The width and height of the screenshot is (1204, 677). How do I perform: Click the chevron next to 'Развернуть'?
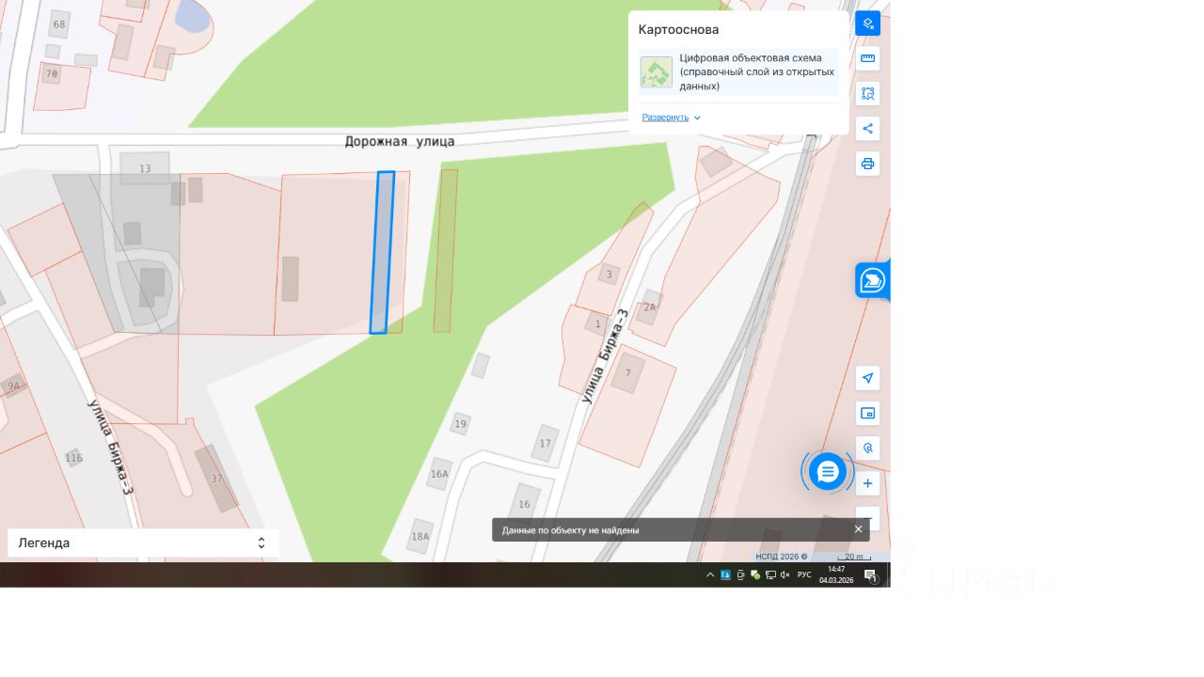click(x=697, y=118)
